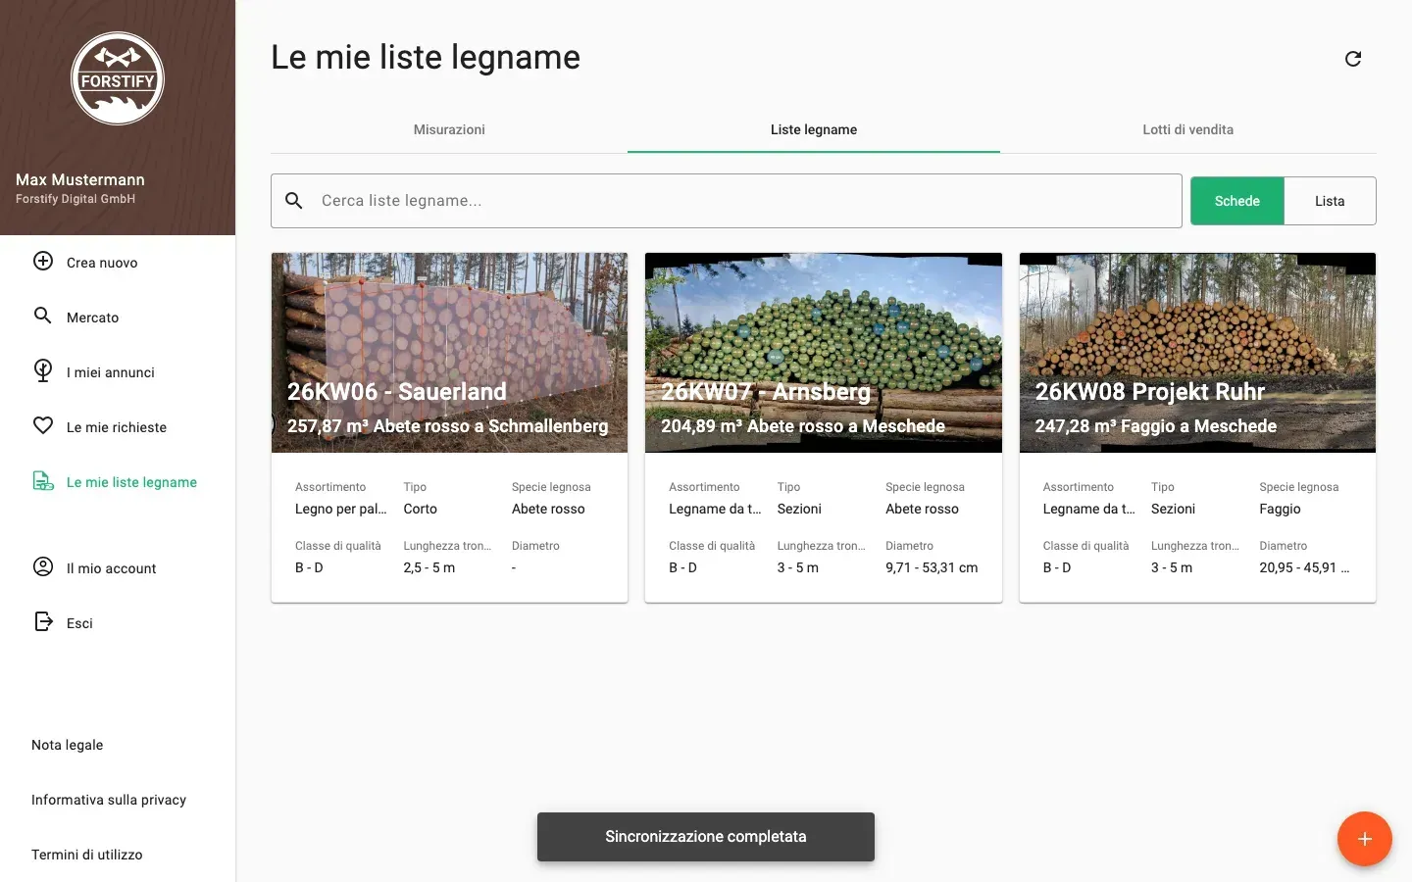Viewport: 1412px width, 882px height.
Task: Click the Crea nuovo plus-circle icon
Action: click(43, 261)
